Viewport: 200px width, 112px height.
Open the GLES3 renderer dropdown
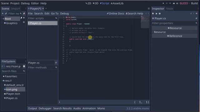point(184,3)
